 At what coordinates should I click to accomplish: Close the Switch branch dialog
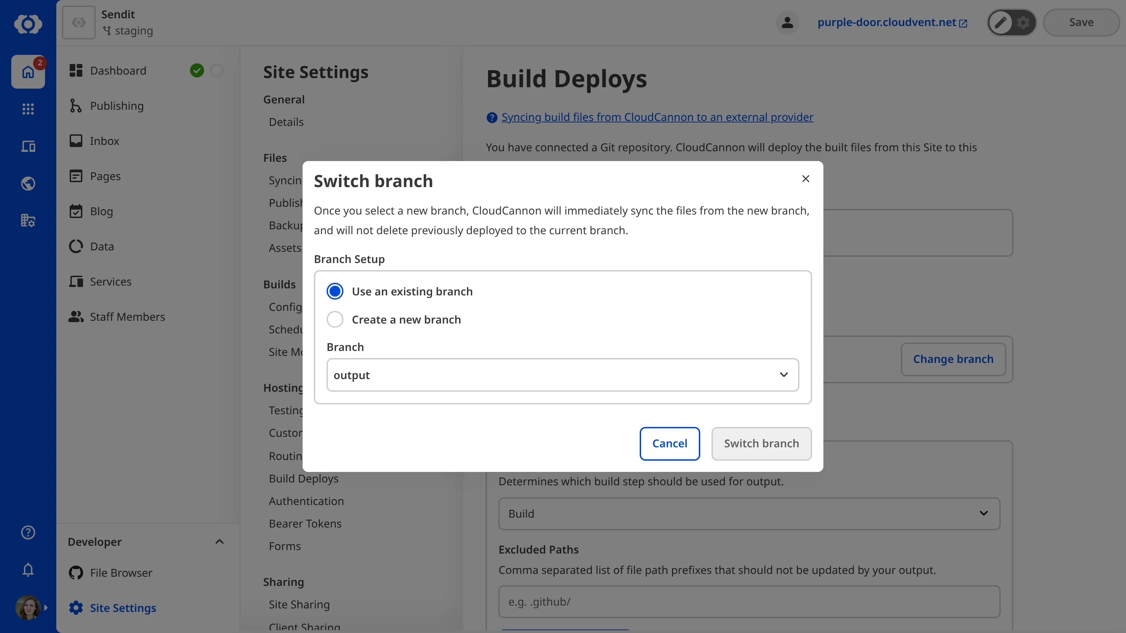coord(805,179)
